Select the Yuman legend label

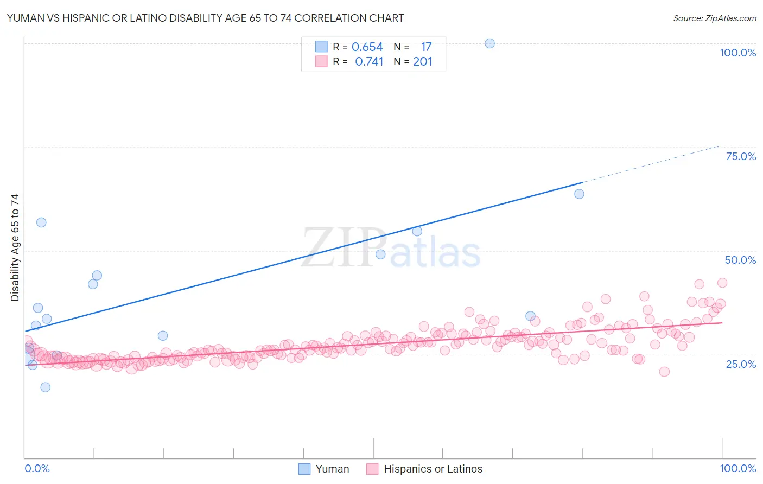(332, 469)
